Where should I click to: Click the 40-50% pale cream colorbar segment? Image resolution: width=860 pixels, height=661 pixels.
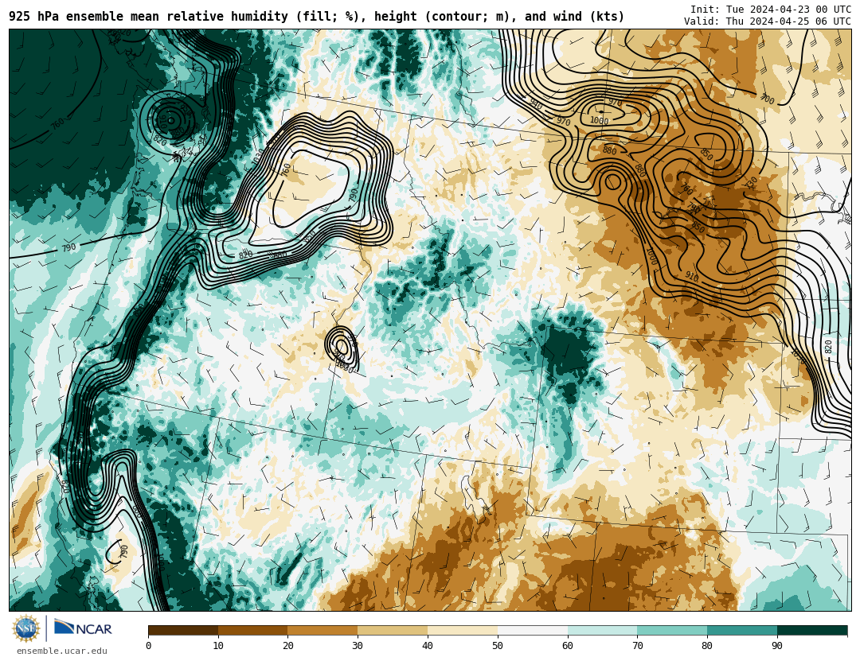click(x=463, y=630)
